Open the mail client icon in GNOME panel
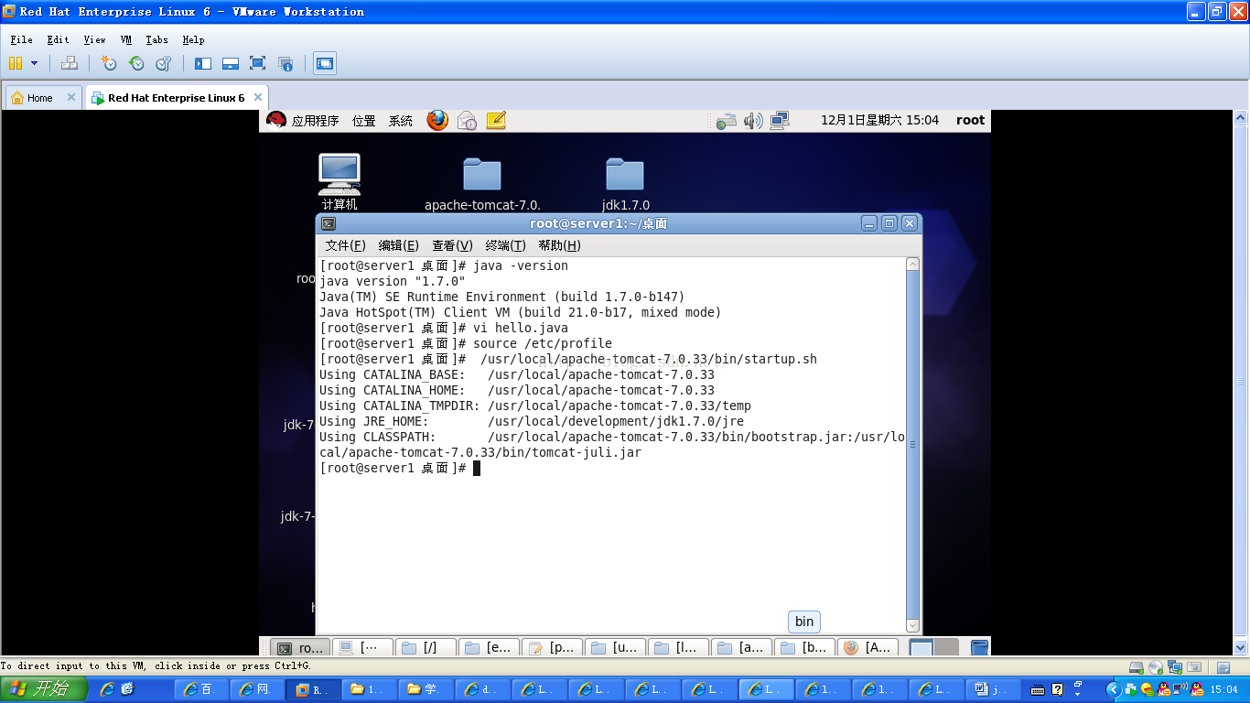 point(467,120)
